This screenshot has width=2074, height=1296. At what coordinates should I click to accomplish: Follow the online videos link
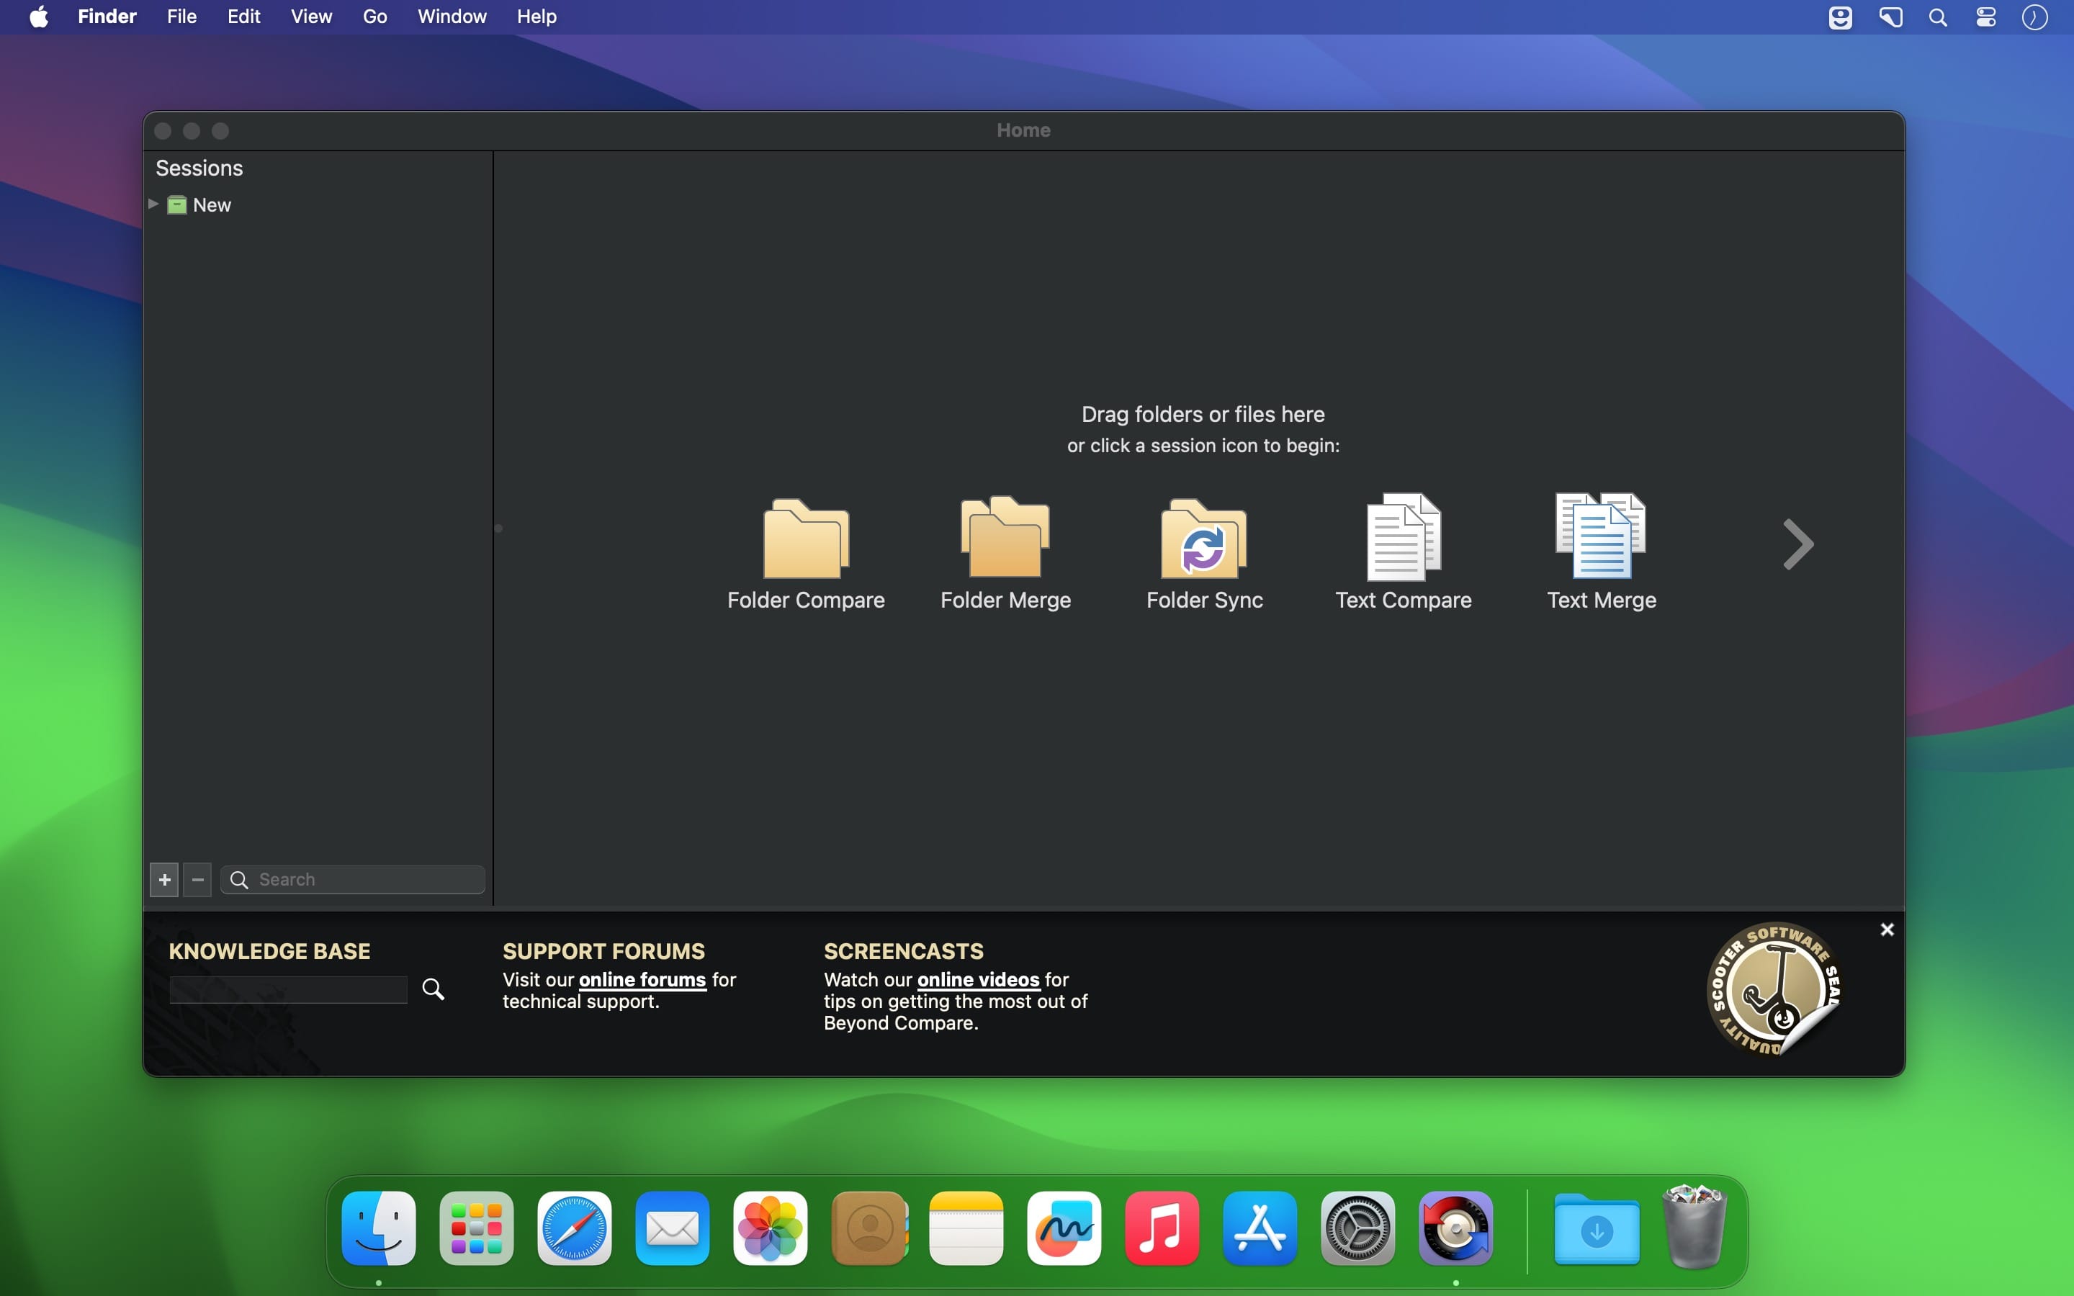[x=978, y=979]
